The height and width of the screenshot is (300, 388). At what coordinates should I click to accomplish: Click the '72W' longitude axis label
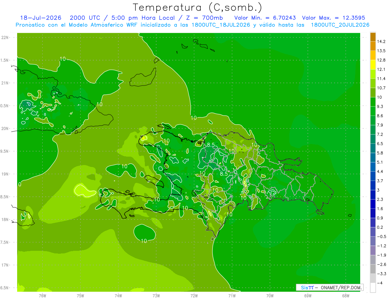tap(194, 295)
